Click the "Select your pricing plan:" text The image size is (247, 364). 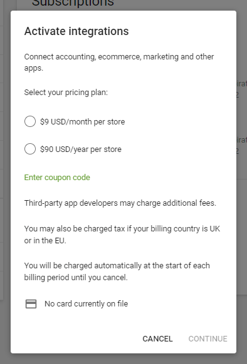[x=66, y=93]
